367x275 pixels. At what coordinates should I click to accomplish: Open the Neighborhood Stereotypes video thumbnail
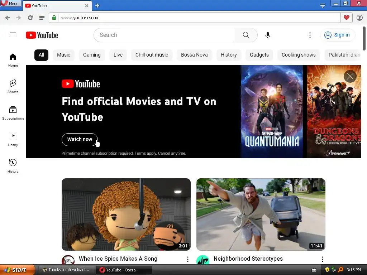tap(261, 214)
